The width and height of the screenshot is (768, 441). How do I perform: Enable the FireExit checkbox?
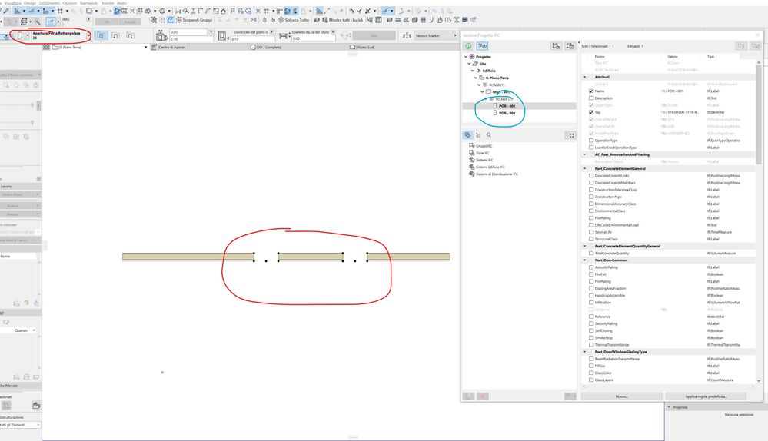point(591,274)
